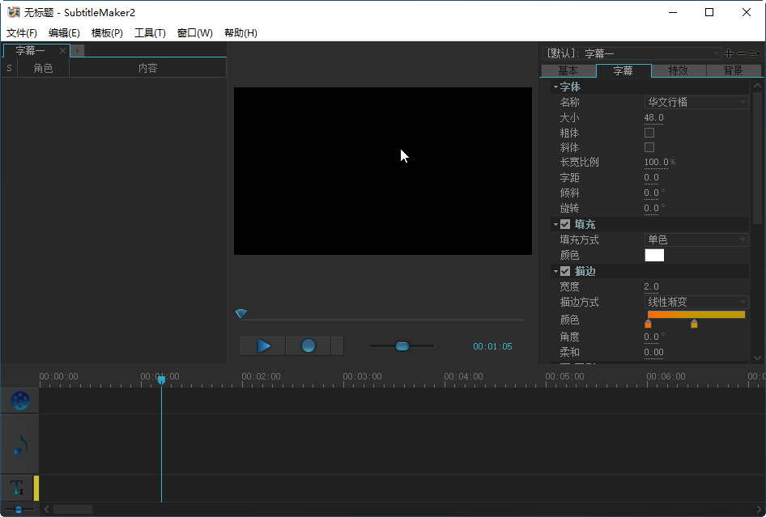Toggle the 粗体 bold checkbox
The image size is (766, 517).
pyautogui.click(x=649, y=133)
